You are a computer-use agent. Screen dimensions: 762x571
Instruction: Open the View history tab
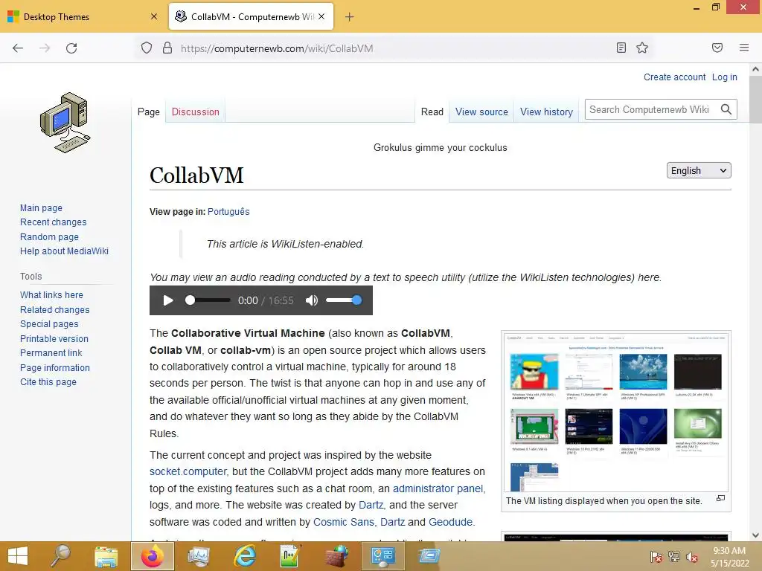coord(546,112)
